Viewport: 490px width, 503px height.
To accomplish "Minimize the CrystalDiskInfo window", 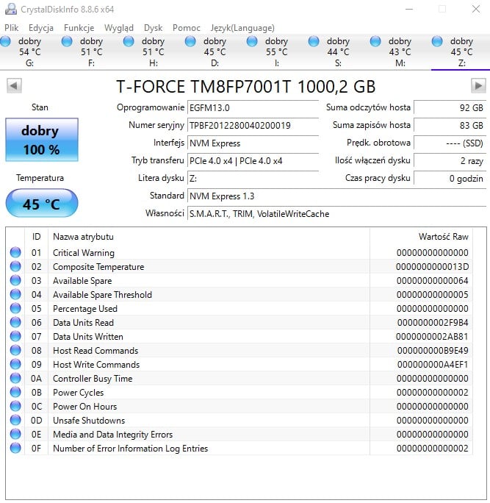I will point(409,9).
